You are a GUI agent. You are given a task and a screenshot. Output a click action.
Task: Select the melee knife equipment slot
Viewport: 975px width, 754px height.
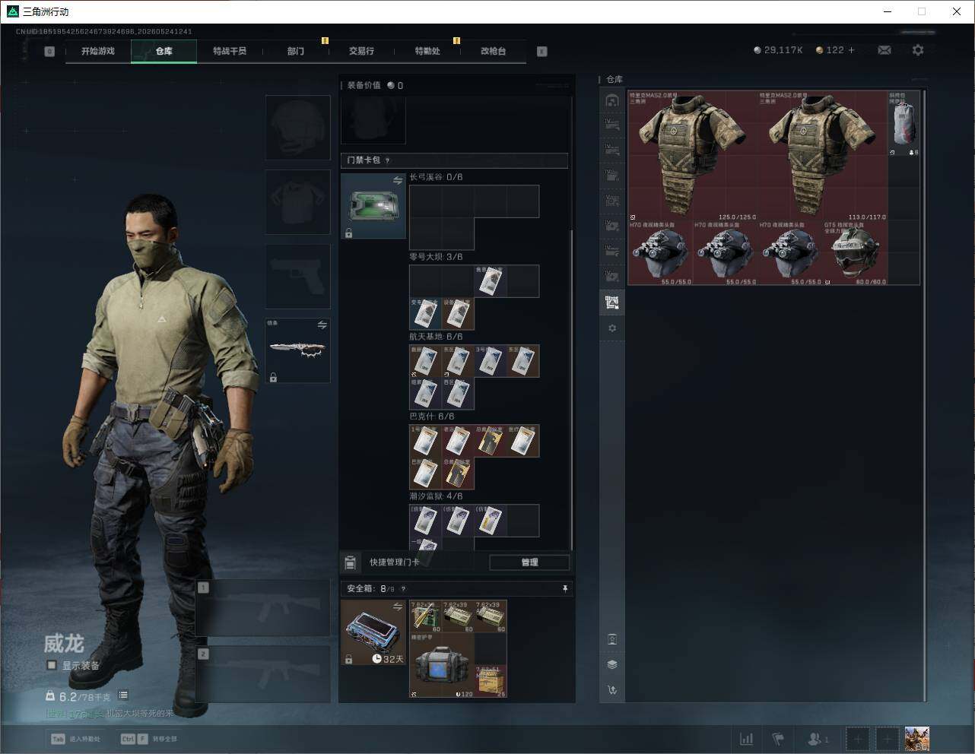297,350
